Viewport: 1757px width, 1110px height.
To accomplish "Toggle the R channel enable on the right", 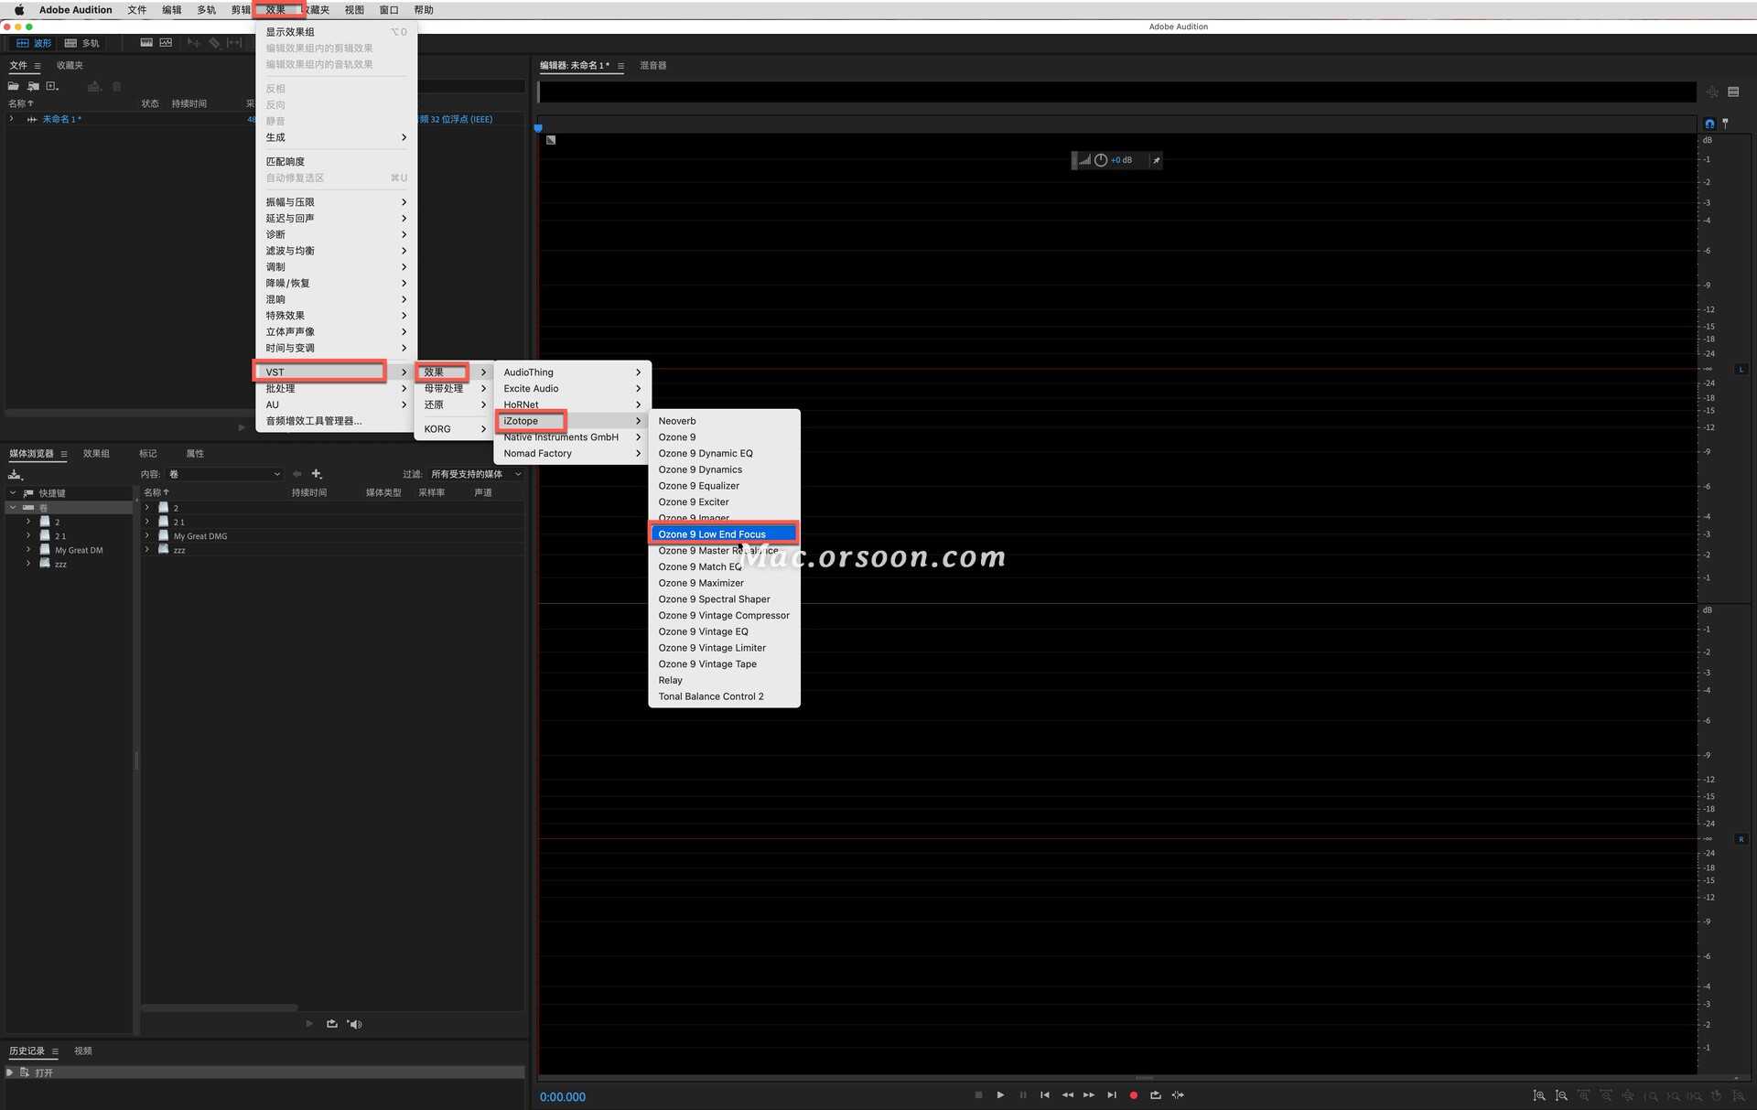I will pyautogui.click(x=1741, y=838).
